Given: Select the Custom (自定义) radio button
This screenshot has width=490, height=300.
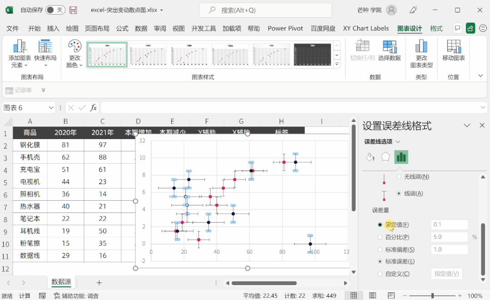Looking at the screenshot, I should (x=380, y=274).
